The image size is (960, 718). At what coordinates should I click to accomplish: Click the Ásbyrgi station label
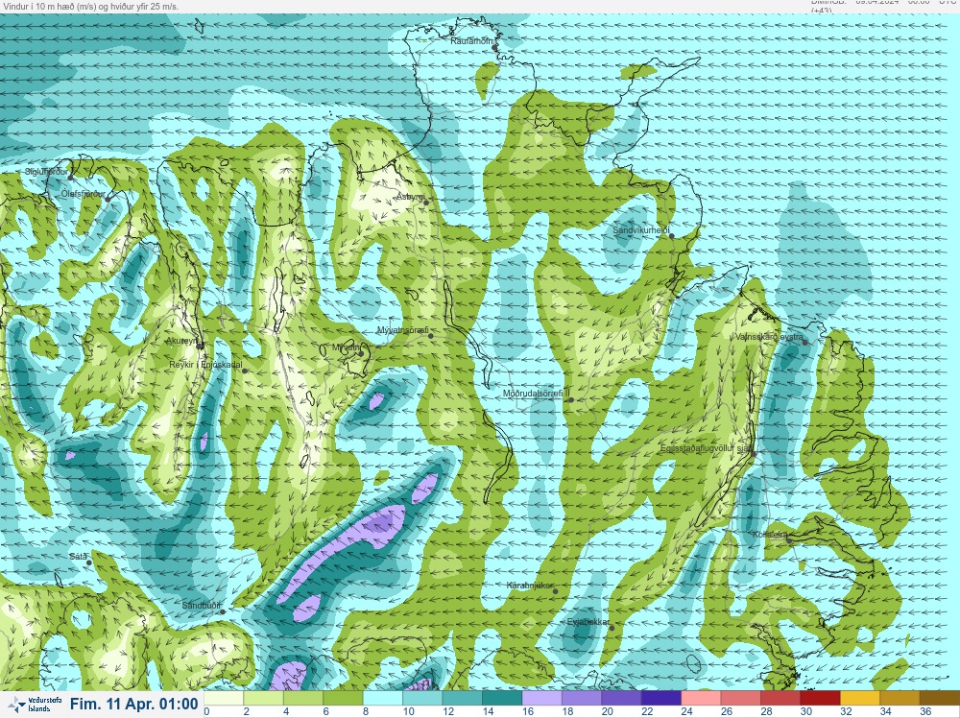410,197
